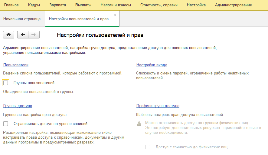The height and width of the screenshot is (155, 268).
Task: Open the Пользователи link
Action: pyautogui.click(x=16, y=65)
